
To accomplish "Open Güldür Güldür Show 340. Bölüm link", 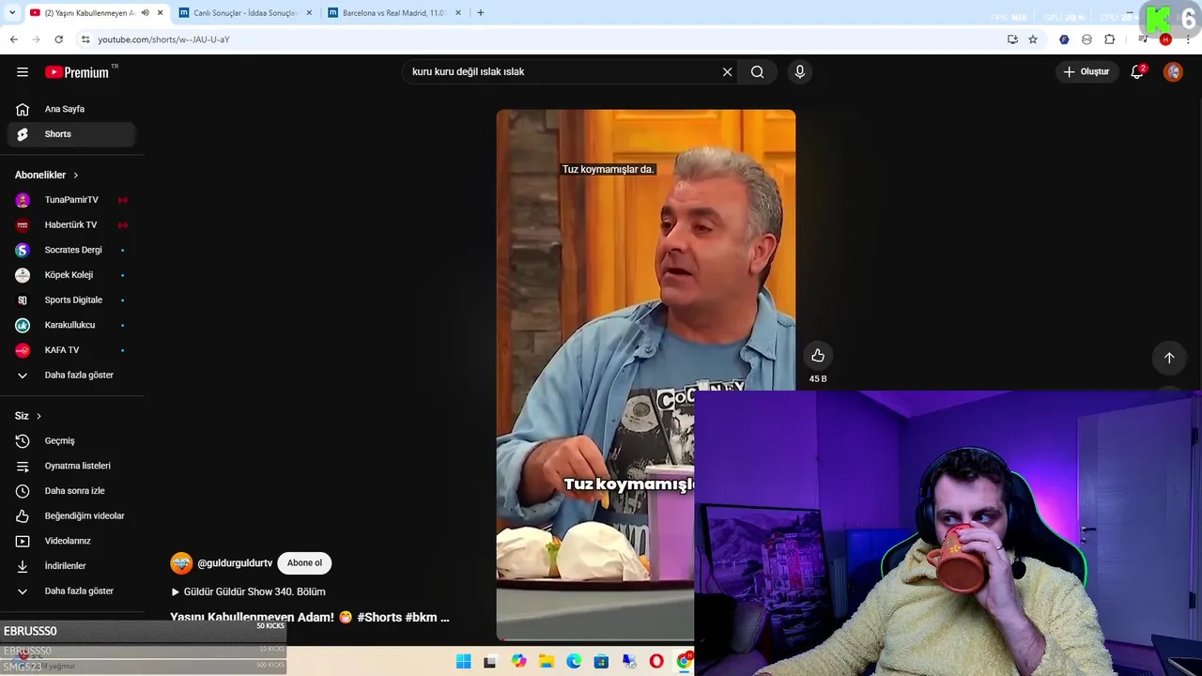I will [248, 592].
